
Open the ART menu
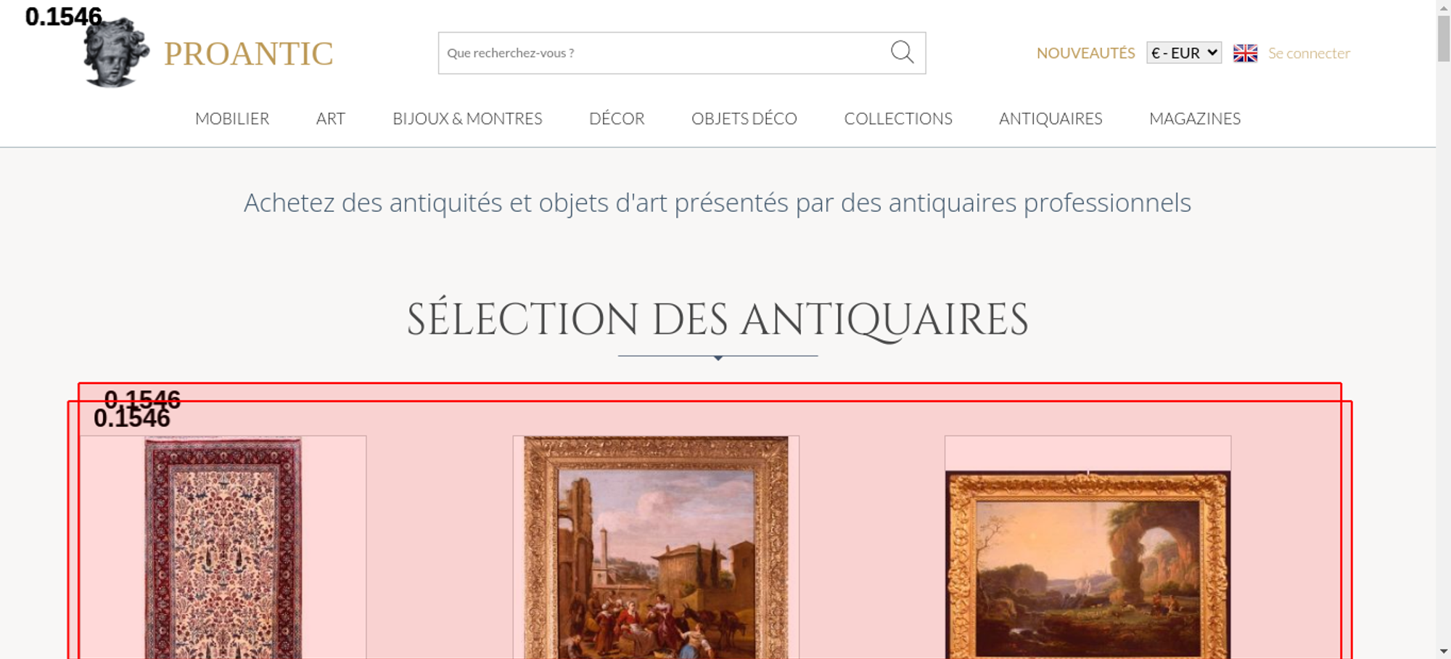click(331, 118)
